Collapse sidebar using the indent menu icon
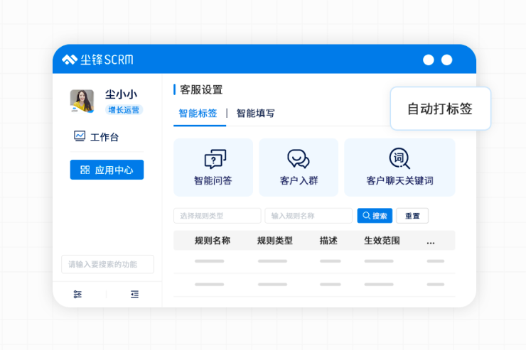The height and width of the screenshot is (350, 526). point(134,294)
